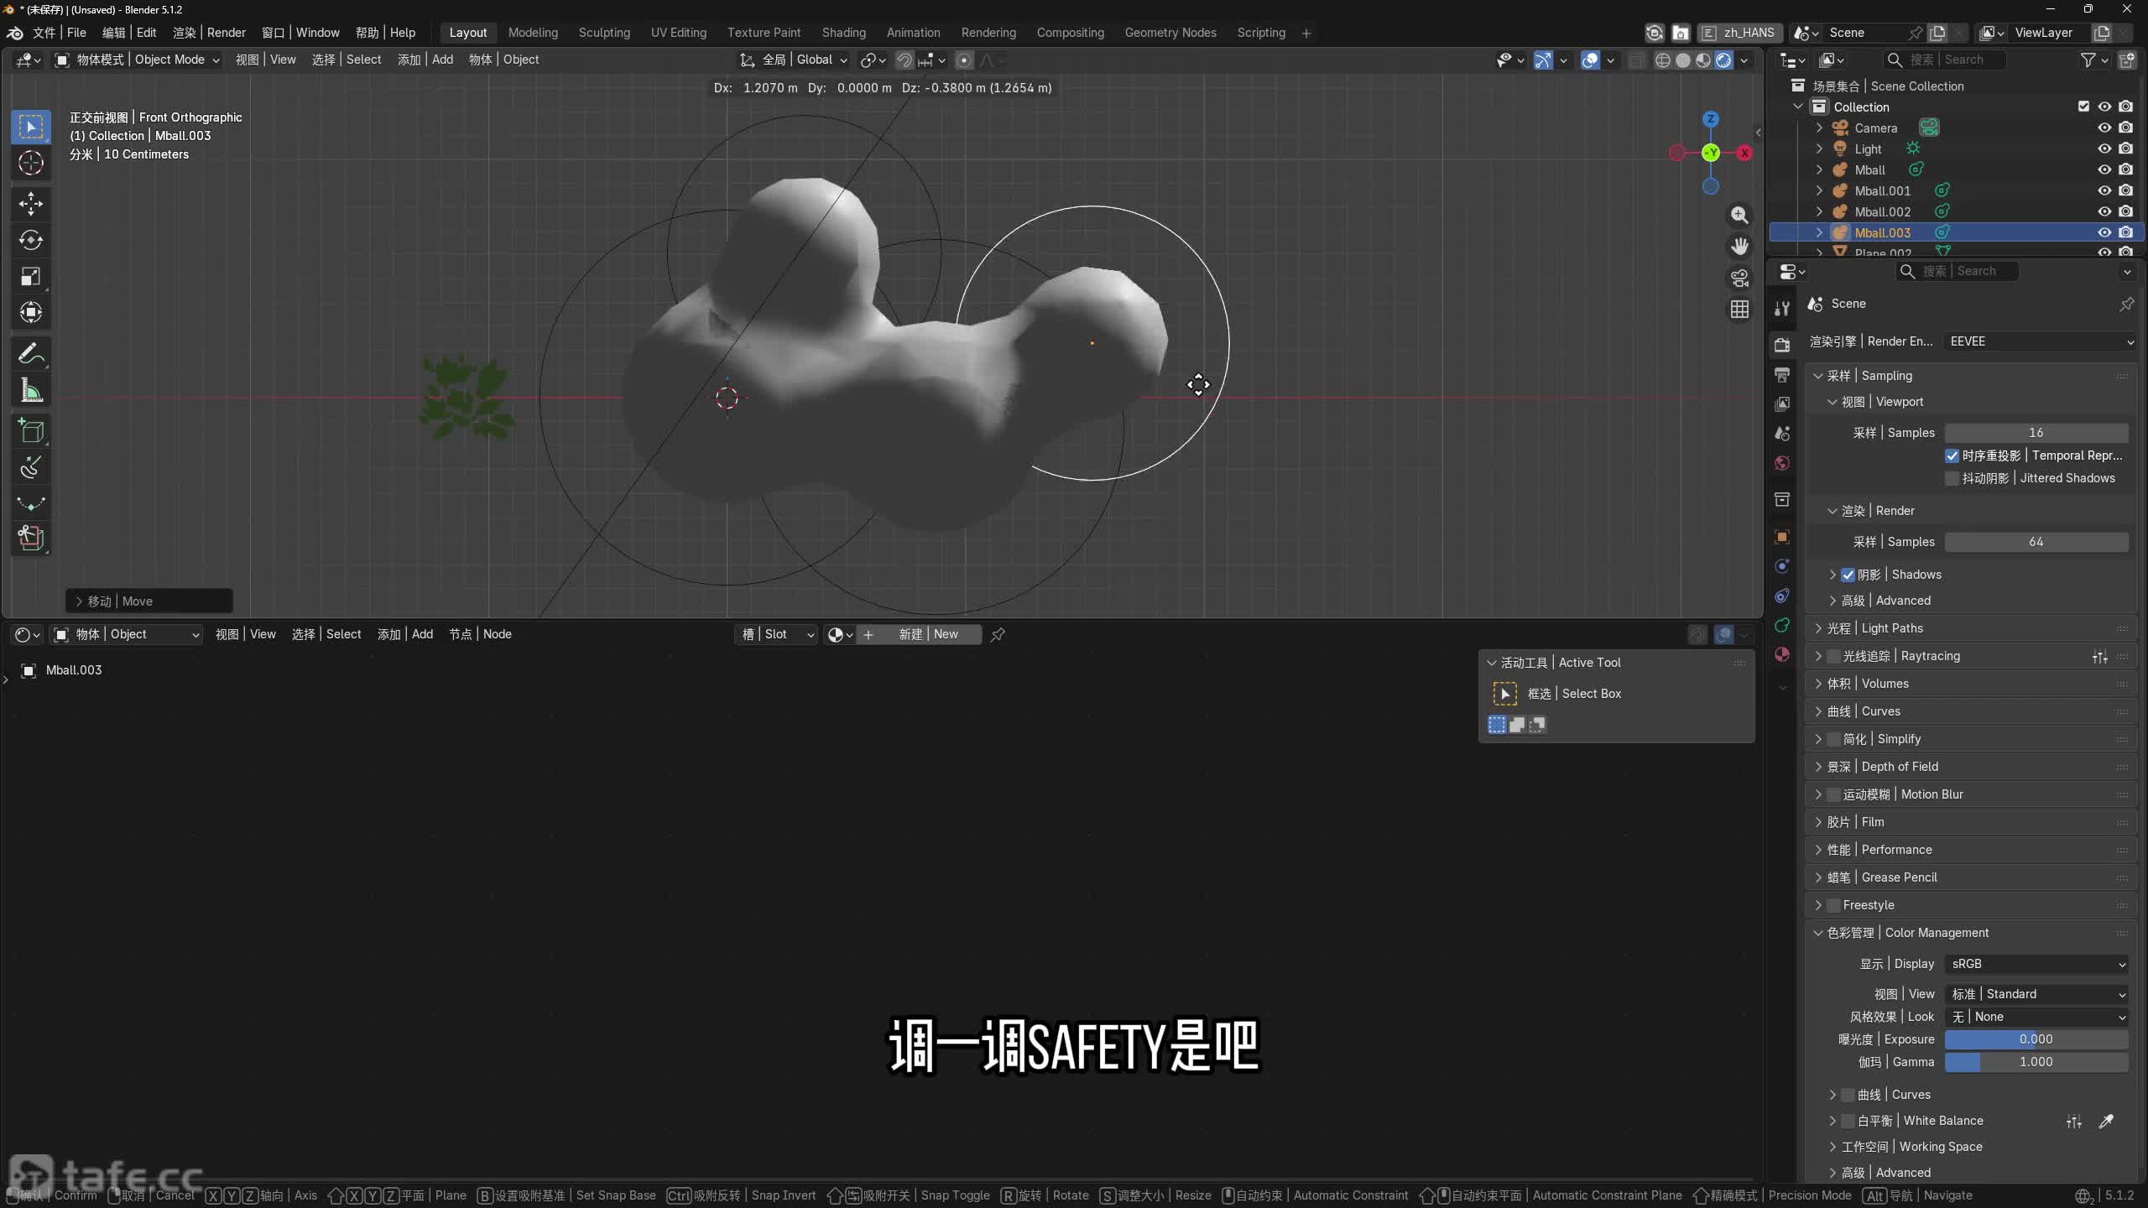Select the Scale tool in the toolbar

(x=31, y=277)
